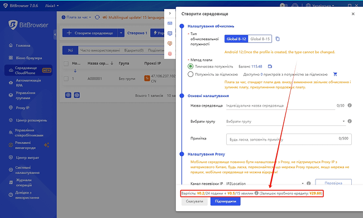
Task: Tick the checkbox for row A000001
Action: click(x=66, y=79)
